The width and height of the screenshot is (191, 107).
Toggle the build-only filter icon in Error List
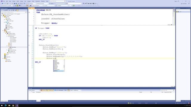[69, 90]
